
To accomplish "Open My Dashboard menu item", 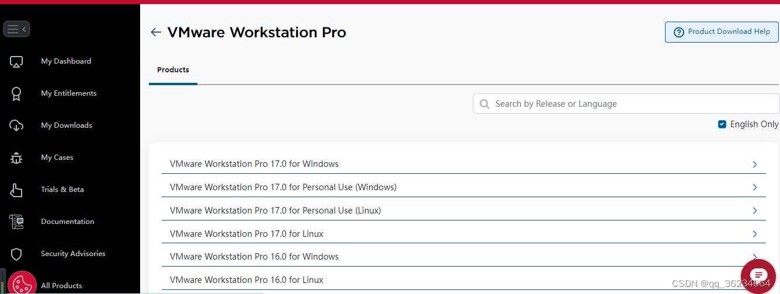I will pyautogui.click(x=66, y=61).
